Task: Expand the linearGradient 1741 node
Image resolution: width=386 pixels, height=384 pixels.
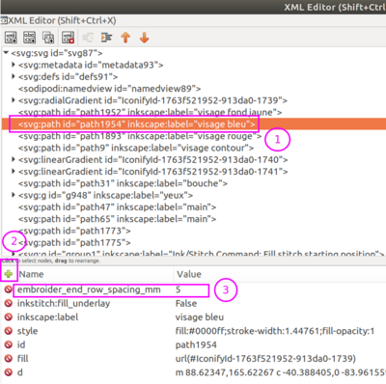Action: coord(14,172)
